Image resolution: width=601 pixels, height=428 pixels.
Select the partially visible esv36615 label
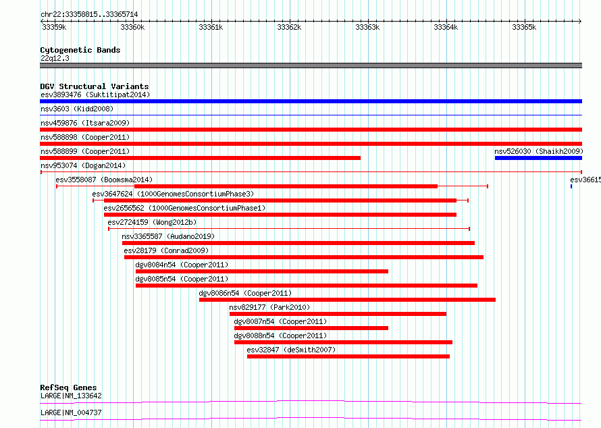[585, 180]
